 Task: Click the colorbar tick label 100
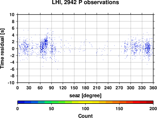(x=85, y=109)
